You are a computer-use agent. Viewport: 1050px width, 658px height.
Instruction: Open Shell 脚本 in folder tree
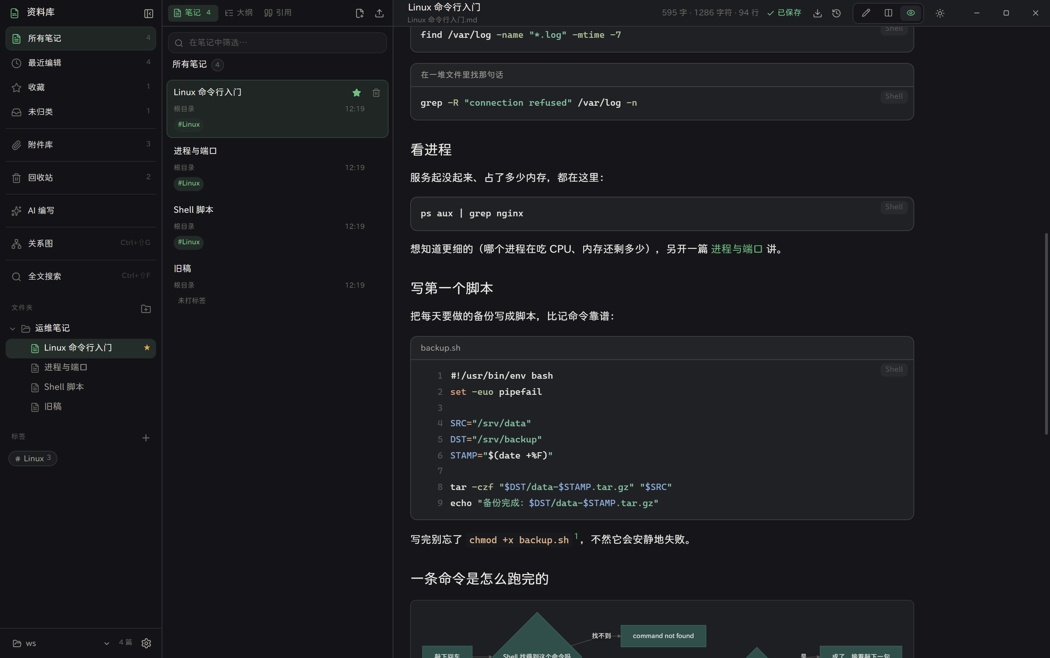pyautogui.click(x=81, y=387)
